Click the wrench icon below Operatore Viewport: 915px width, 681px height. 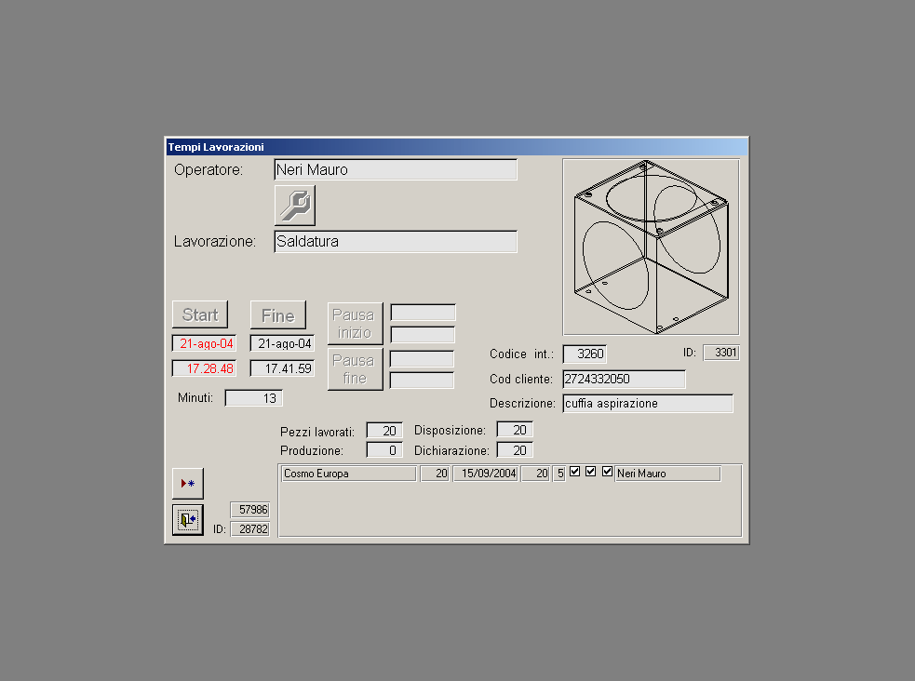[295, 206]
